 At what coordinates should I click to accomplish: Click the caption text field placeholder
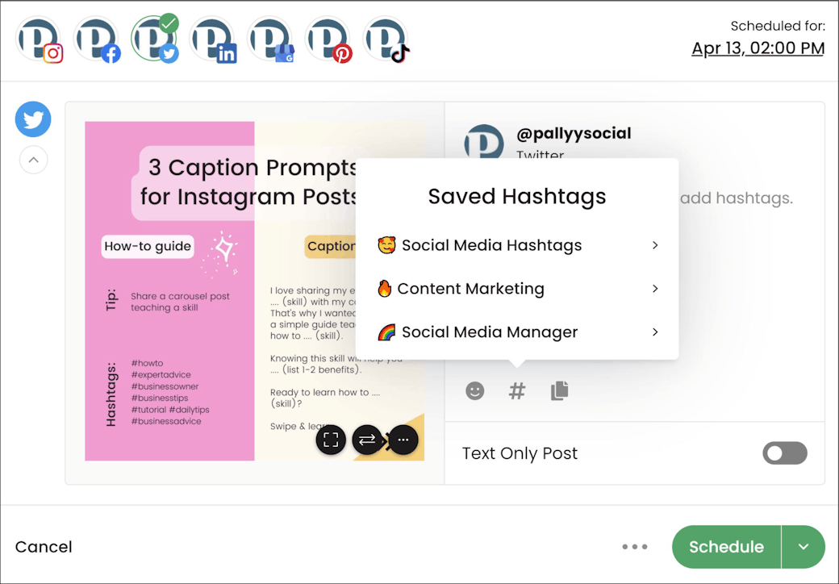(737, 198)
